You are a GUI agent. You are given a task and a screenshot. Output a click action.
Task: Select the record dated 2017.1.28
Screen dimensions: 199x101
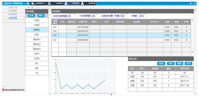(x=161, y=85)
